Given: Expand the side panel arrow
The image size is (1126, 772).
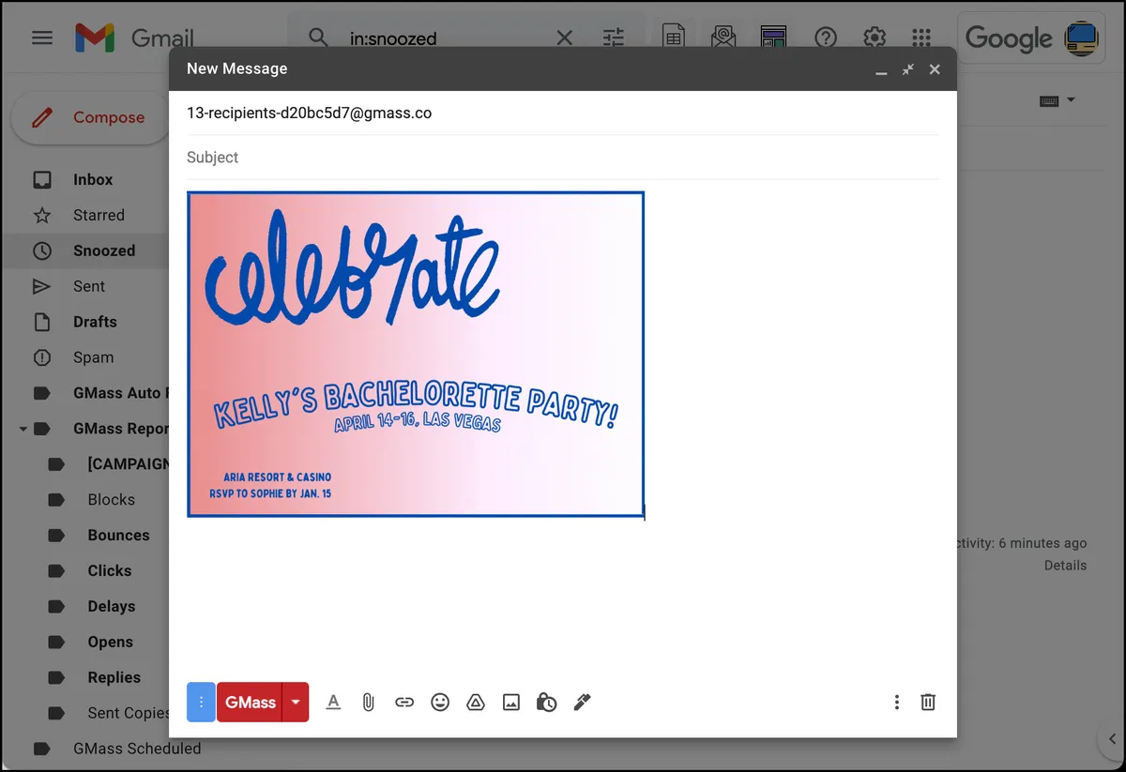Looking at the screenshot, I should [x=1112, y=738].
